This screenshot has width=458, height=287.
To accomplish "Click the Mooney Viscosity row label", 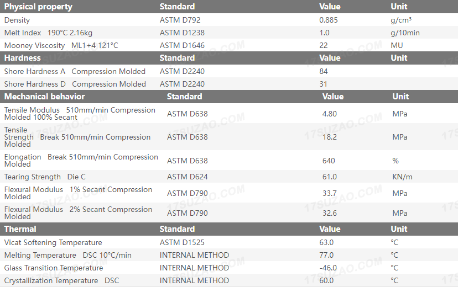I will tap(61, 45).
